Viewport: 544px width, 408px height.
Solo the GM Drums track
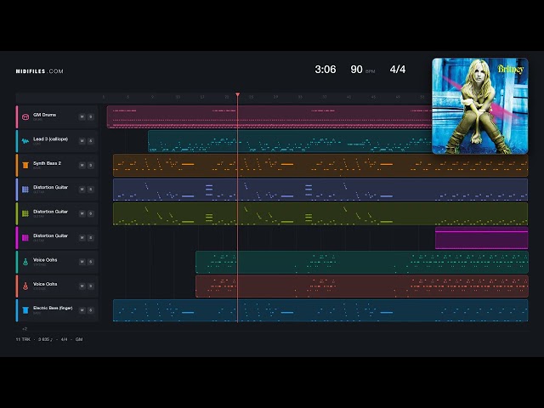91,117
